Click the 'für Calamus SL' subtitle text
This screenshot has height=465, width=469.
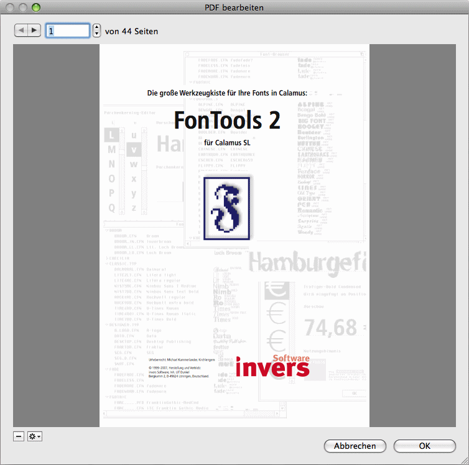coord(227,143)
